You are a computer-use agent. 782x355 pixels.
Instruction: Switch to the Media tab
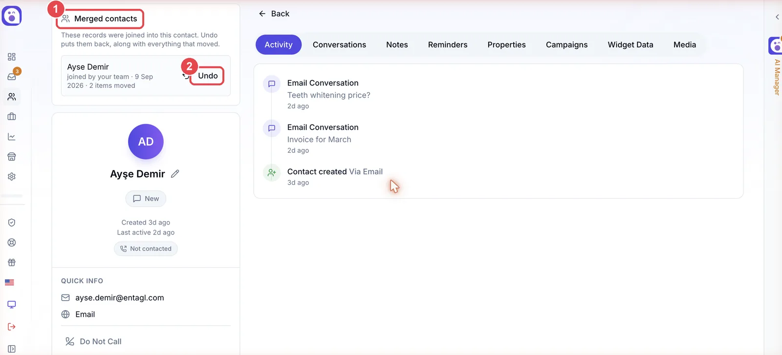click(685, 44)
